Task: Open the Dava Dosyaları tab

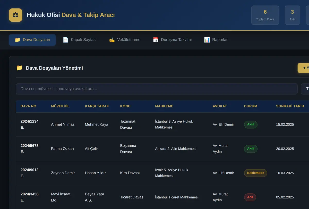Action: click(32, 40)
